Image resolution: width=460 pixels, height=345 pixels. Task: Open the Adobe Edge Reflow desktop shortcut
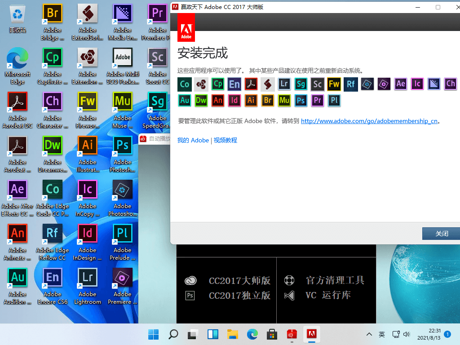[53, 242]
